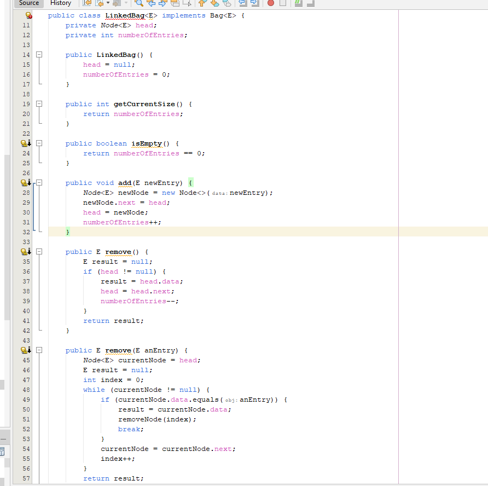Toggle rectangular selection mode
The width and height of the screenshot is (488, 486).
point(188,4)
